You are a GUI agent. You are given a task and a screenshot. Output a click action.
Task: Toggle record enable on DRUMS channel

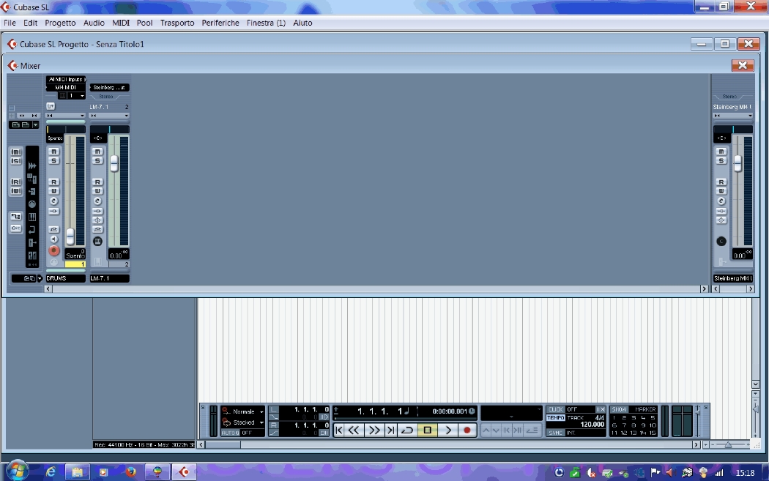54,250
